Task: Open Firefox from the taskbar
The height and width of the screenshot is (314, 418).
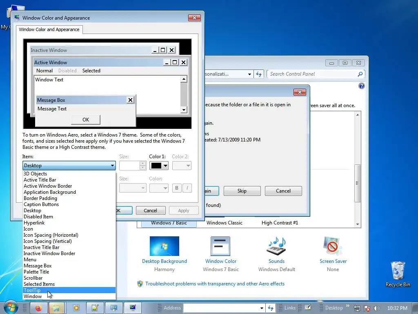Action: point(38,308)
